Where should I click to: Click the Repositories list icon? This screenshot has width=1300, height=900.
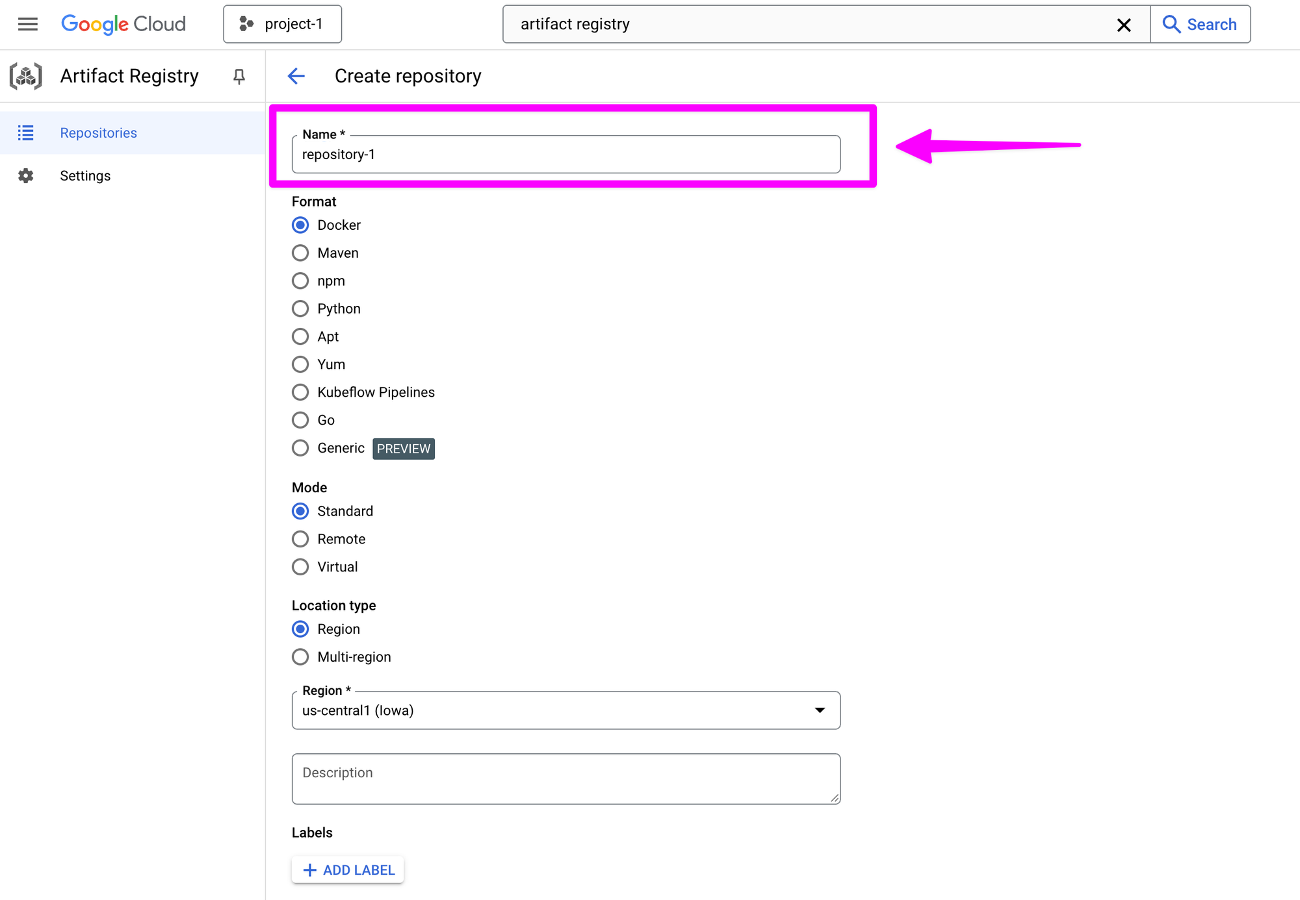coord(26,133)
